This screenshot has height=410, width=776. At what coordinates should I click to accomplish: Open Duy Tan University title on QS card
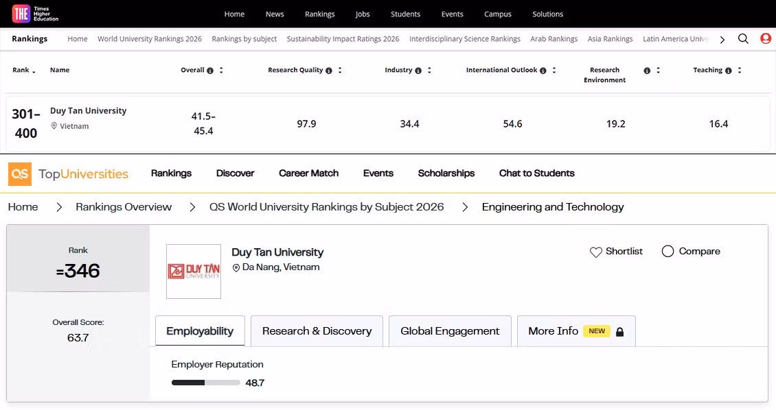coord(277,252)
